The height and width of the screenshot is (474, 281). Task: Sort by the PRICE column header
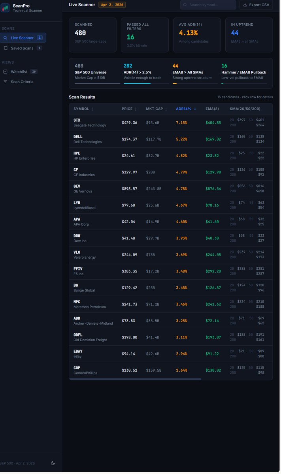[x=129, y=109]
